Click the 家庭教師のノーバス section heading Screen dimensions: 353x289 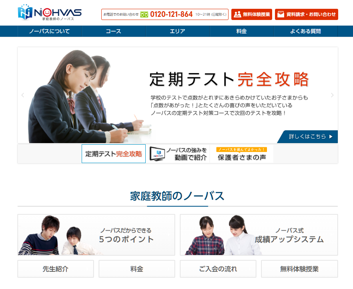pyautogui.click(x=177, y=196)
